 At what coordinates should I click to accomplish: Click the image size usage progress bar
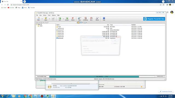tap(102, 76)
